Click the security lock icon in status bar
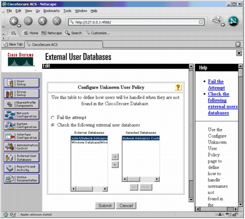 point(235,215)
